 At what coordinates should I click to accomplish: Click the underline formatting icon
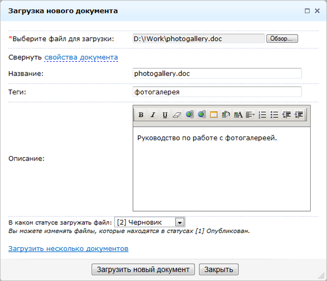coord(164,115)
